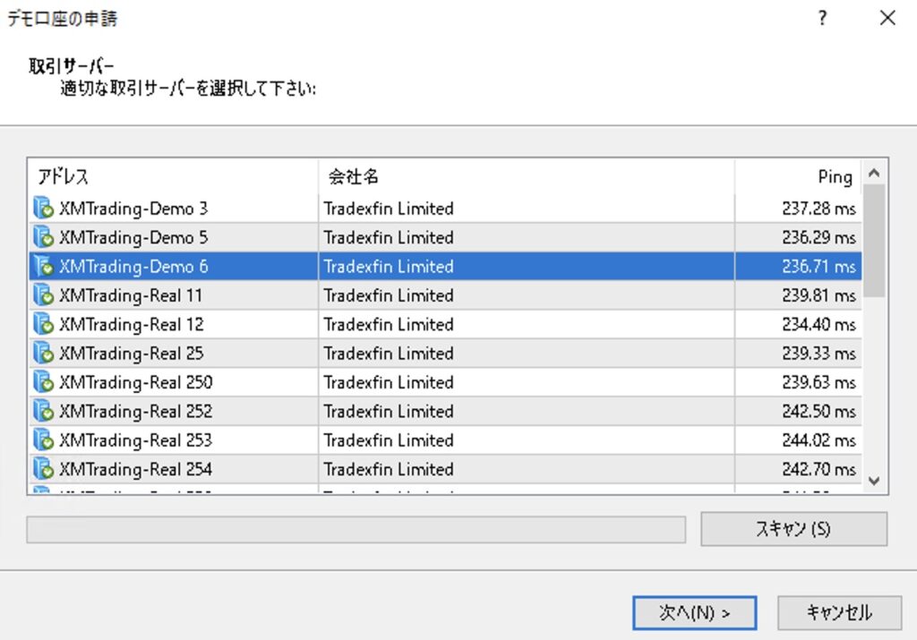Sort servers by the 会社名 column header
The image size is (917, 640).
click(x=527, y=176)
